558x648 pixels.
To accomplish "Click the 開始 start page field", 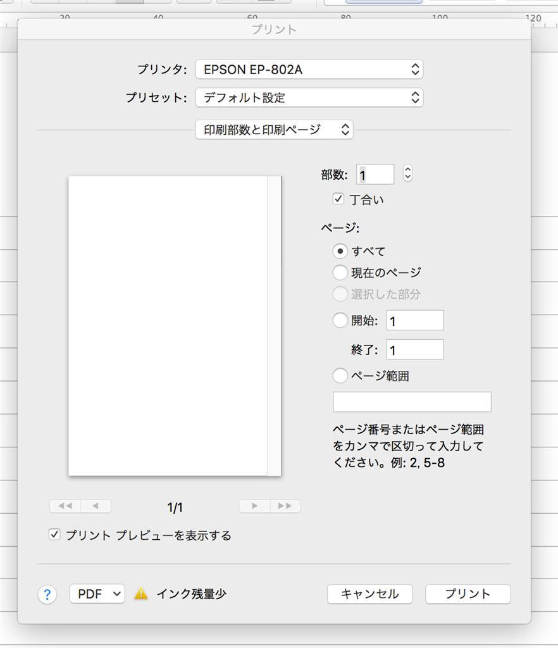I will tap(415, 320).
